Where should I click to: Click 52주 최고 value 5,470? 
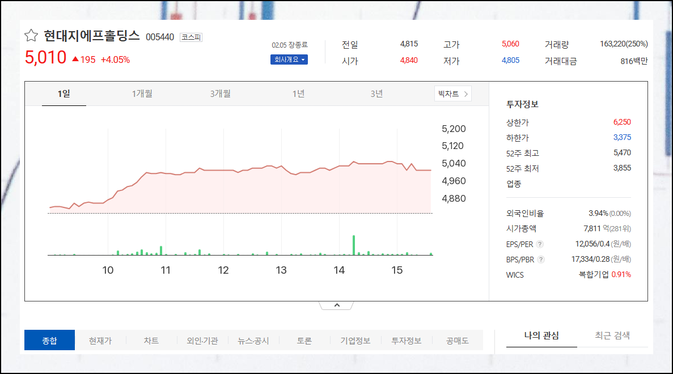coord(622,152)
